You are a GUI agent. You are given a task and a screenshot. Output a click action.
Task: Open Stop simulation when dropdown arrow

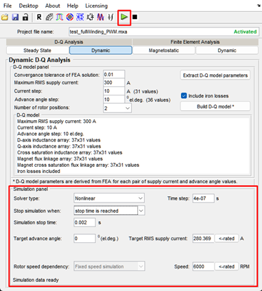point(141,211)
